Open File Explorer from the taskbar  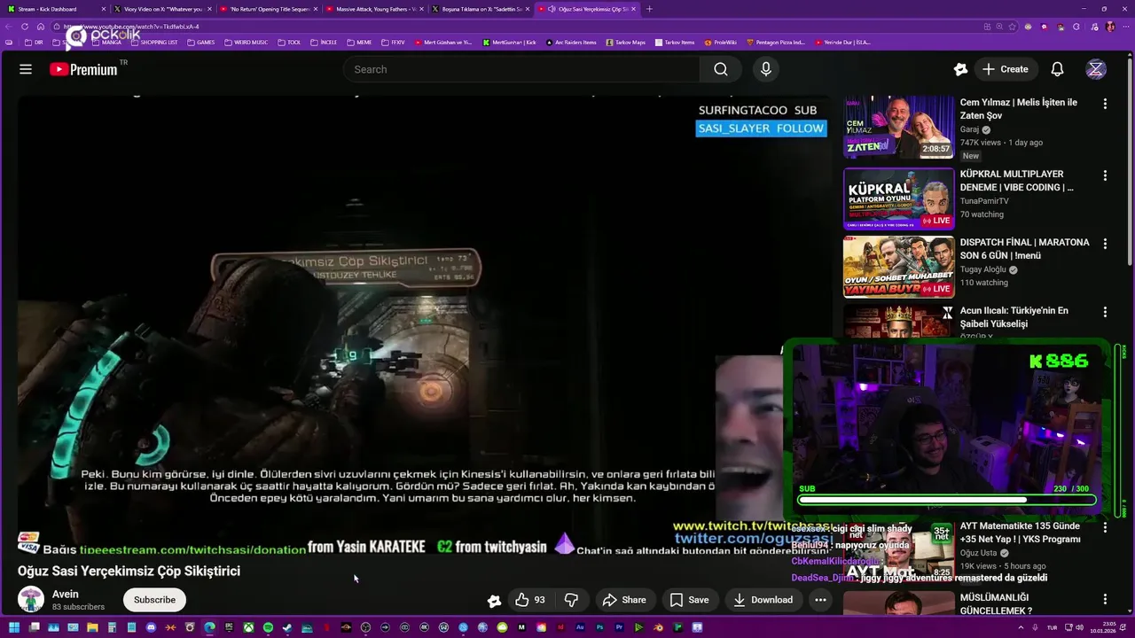click(92, 627)
